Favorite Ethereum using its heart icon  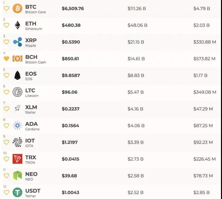pyautogui.click(x=6, y=25)
